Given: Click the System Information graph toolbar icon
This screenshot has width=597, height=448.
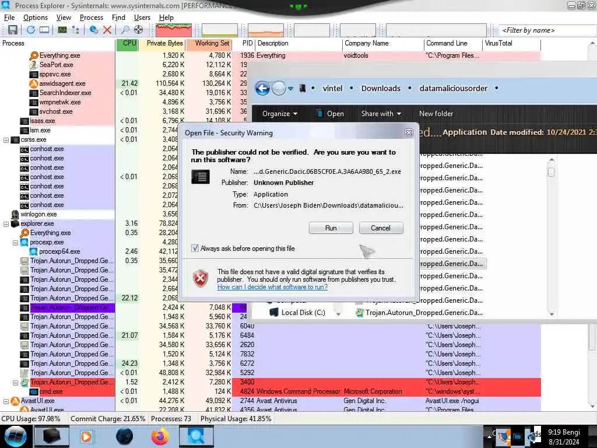Looking at the screenshot, I should (62, 30).
